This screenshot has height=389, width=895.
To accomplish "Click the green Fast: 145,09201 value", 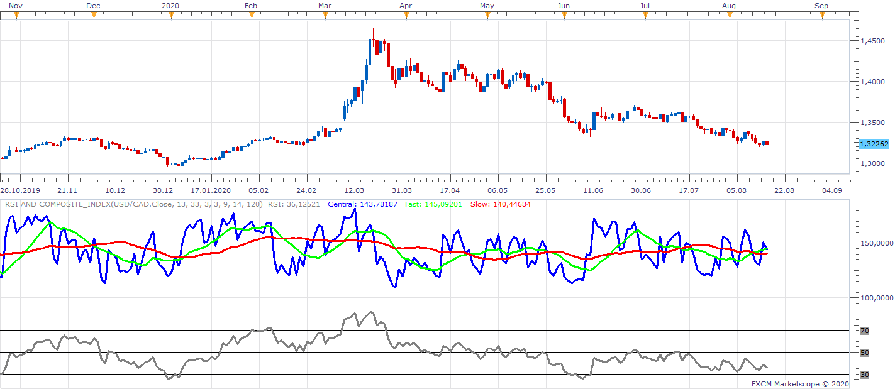I will click(433, 204).
